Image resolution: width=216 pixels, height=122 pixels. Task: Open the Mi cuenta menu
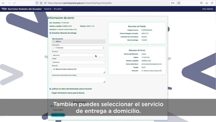coord(58,9)
